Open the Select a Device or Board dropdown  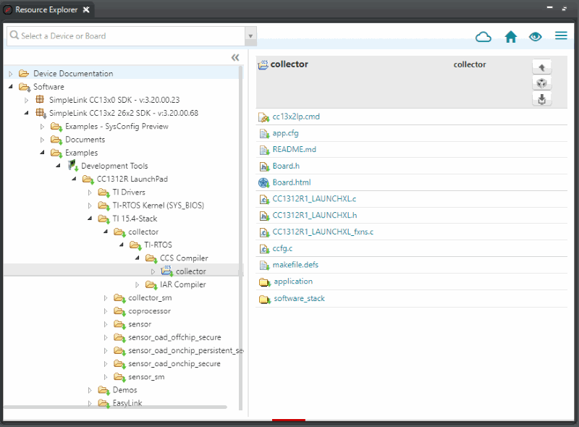(x=250, y=35)
